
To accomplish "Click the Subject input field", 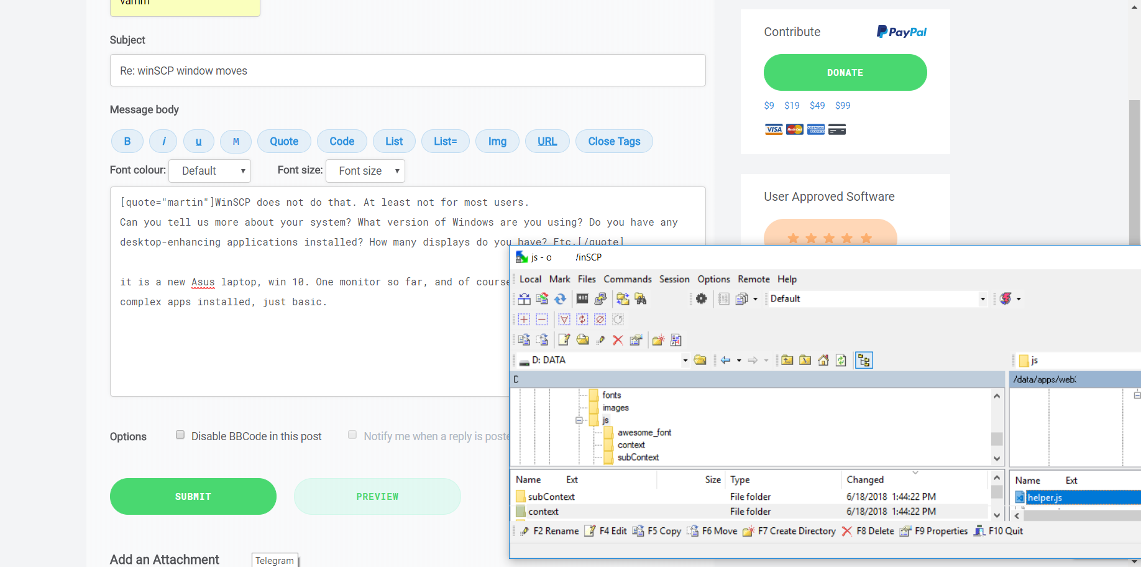I will (408, 71).
